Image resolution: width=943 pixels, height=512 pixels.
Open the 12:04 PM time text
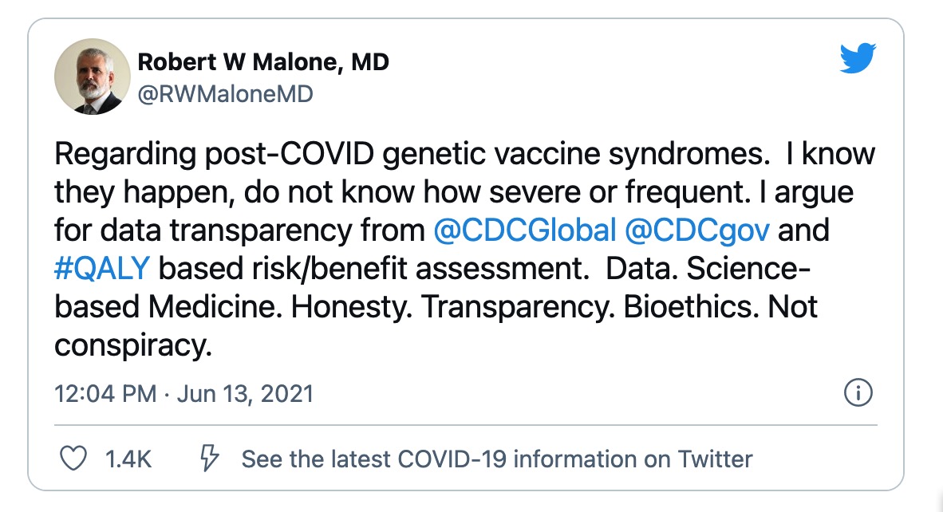coord(105,394)
